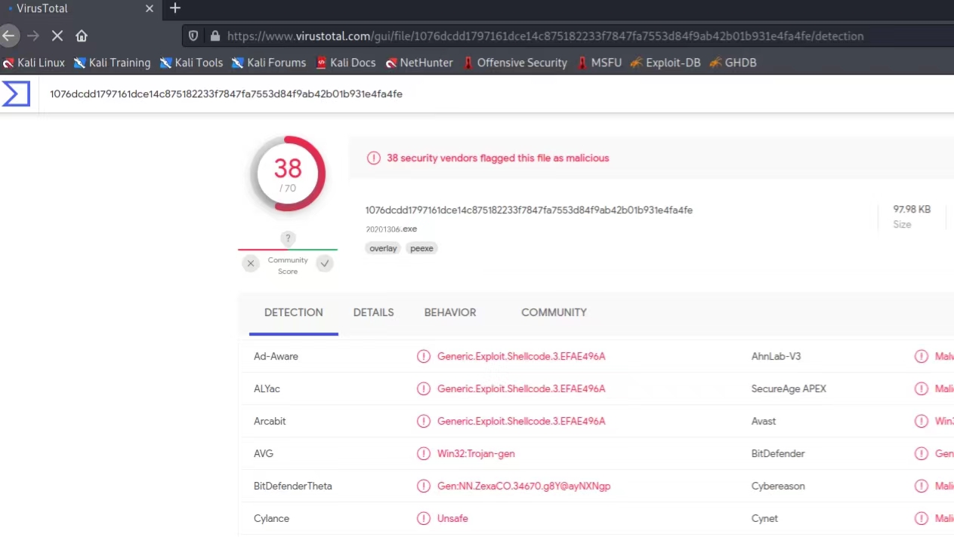The height and width of the screenshot is (537, 954).
Task: Go back with the browser back arrow
Action: 8,35
